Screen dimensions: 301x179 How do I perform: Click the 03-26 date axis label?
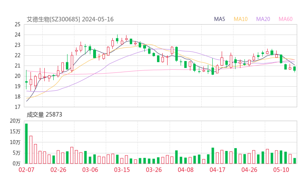154,170
